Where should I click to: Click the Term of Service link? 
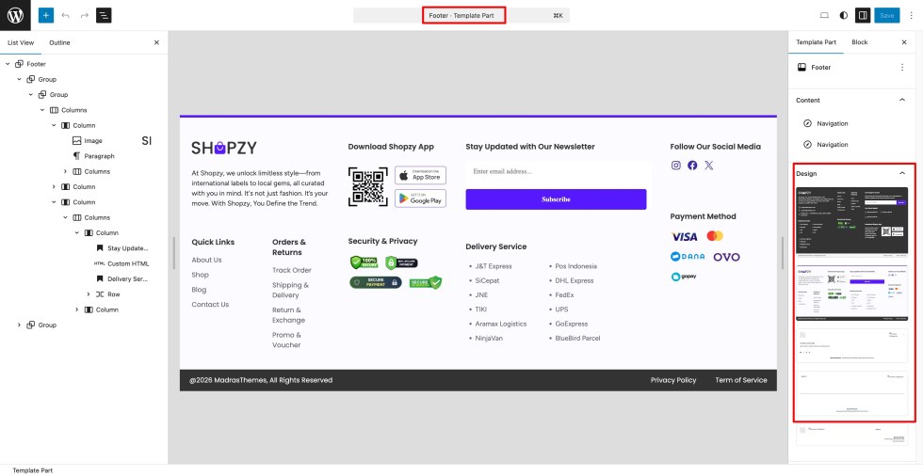click(x=741, y=380)
